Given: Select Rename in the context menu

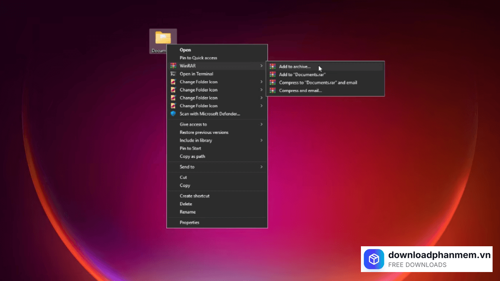Looking at the screenshot, I should coord(187,212).
